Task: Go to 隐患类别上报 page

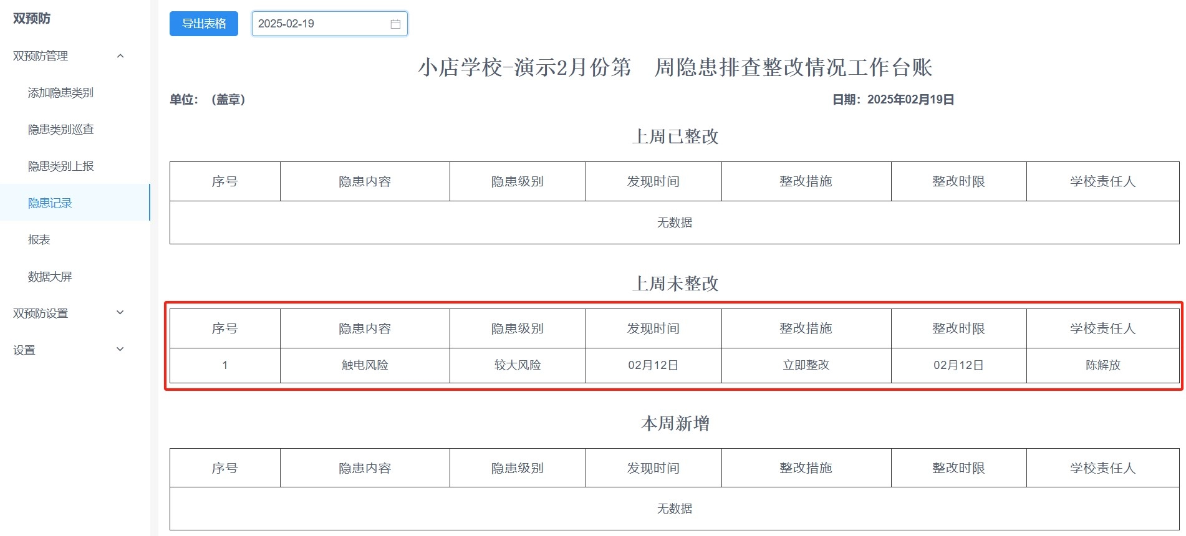Action: point(60,166)
